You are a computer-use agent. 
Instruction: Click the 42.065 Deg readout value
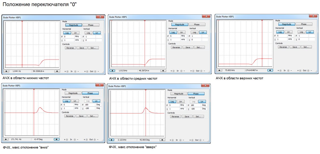(x=144, y=140)
